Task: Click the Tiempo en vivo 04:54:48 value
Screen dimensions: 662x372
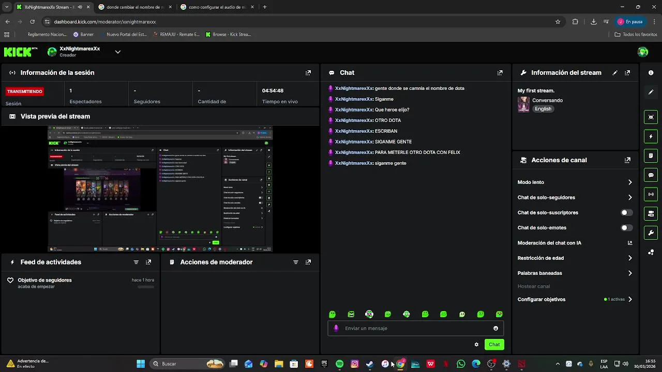Action: coord(273,91)
